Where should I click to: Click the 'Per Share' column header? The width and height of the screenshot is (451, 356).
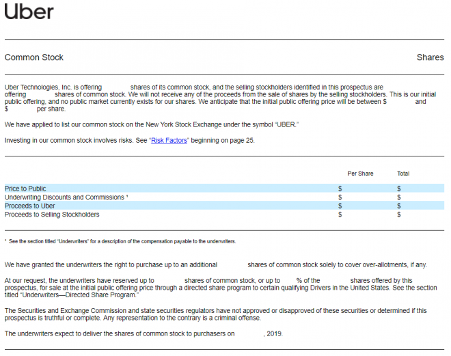point(360,174)
